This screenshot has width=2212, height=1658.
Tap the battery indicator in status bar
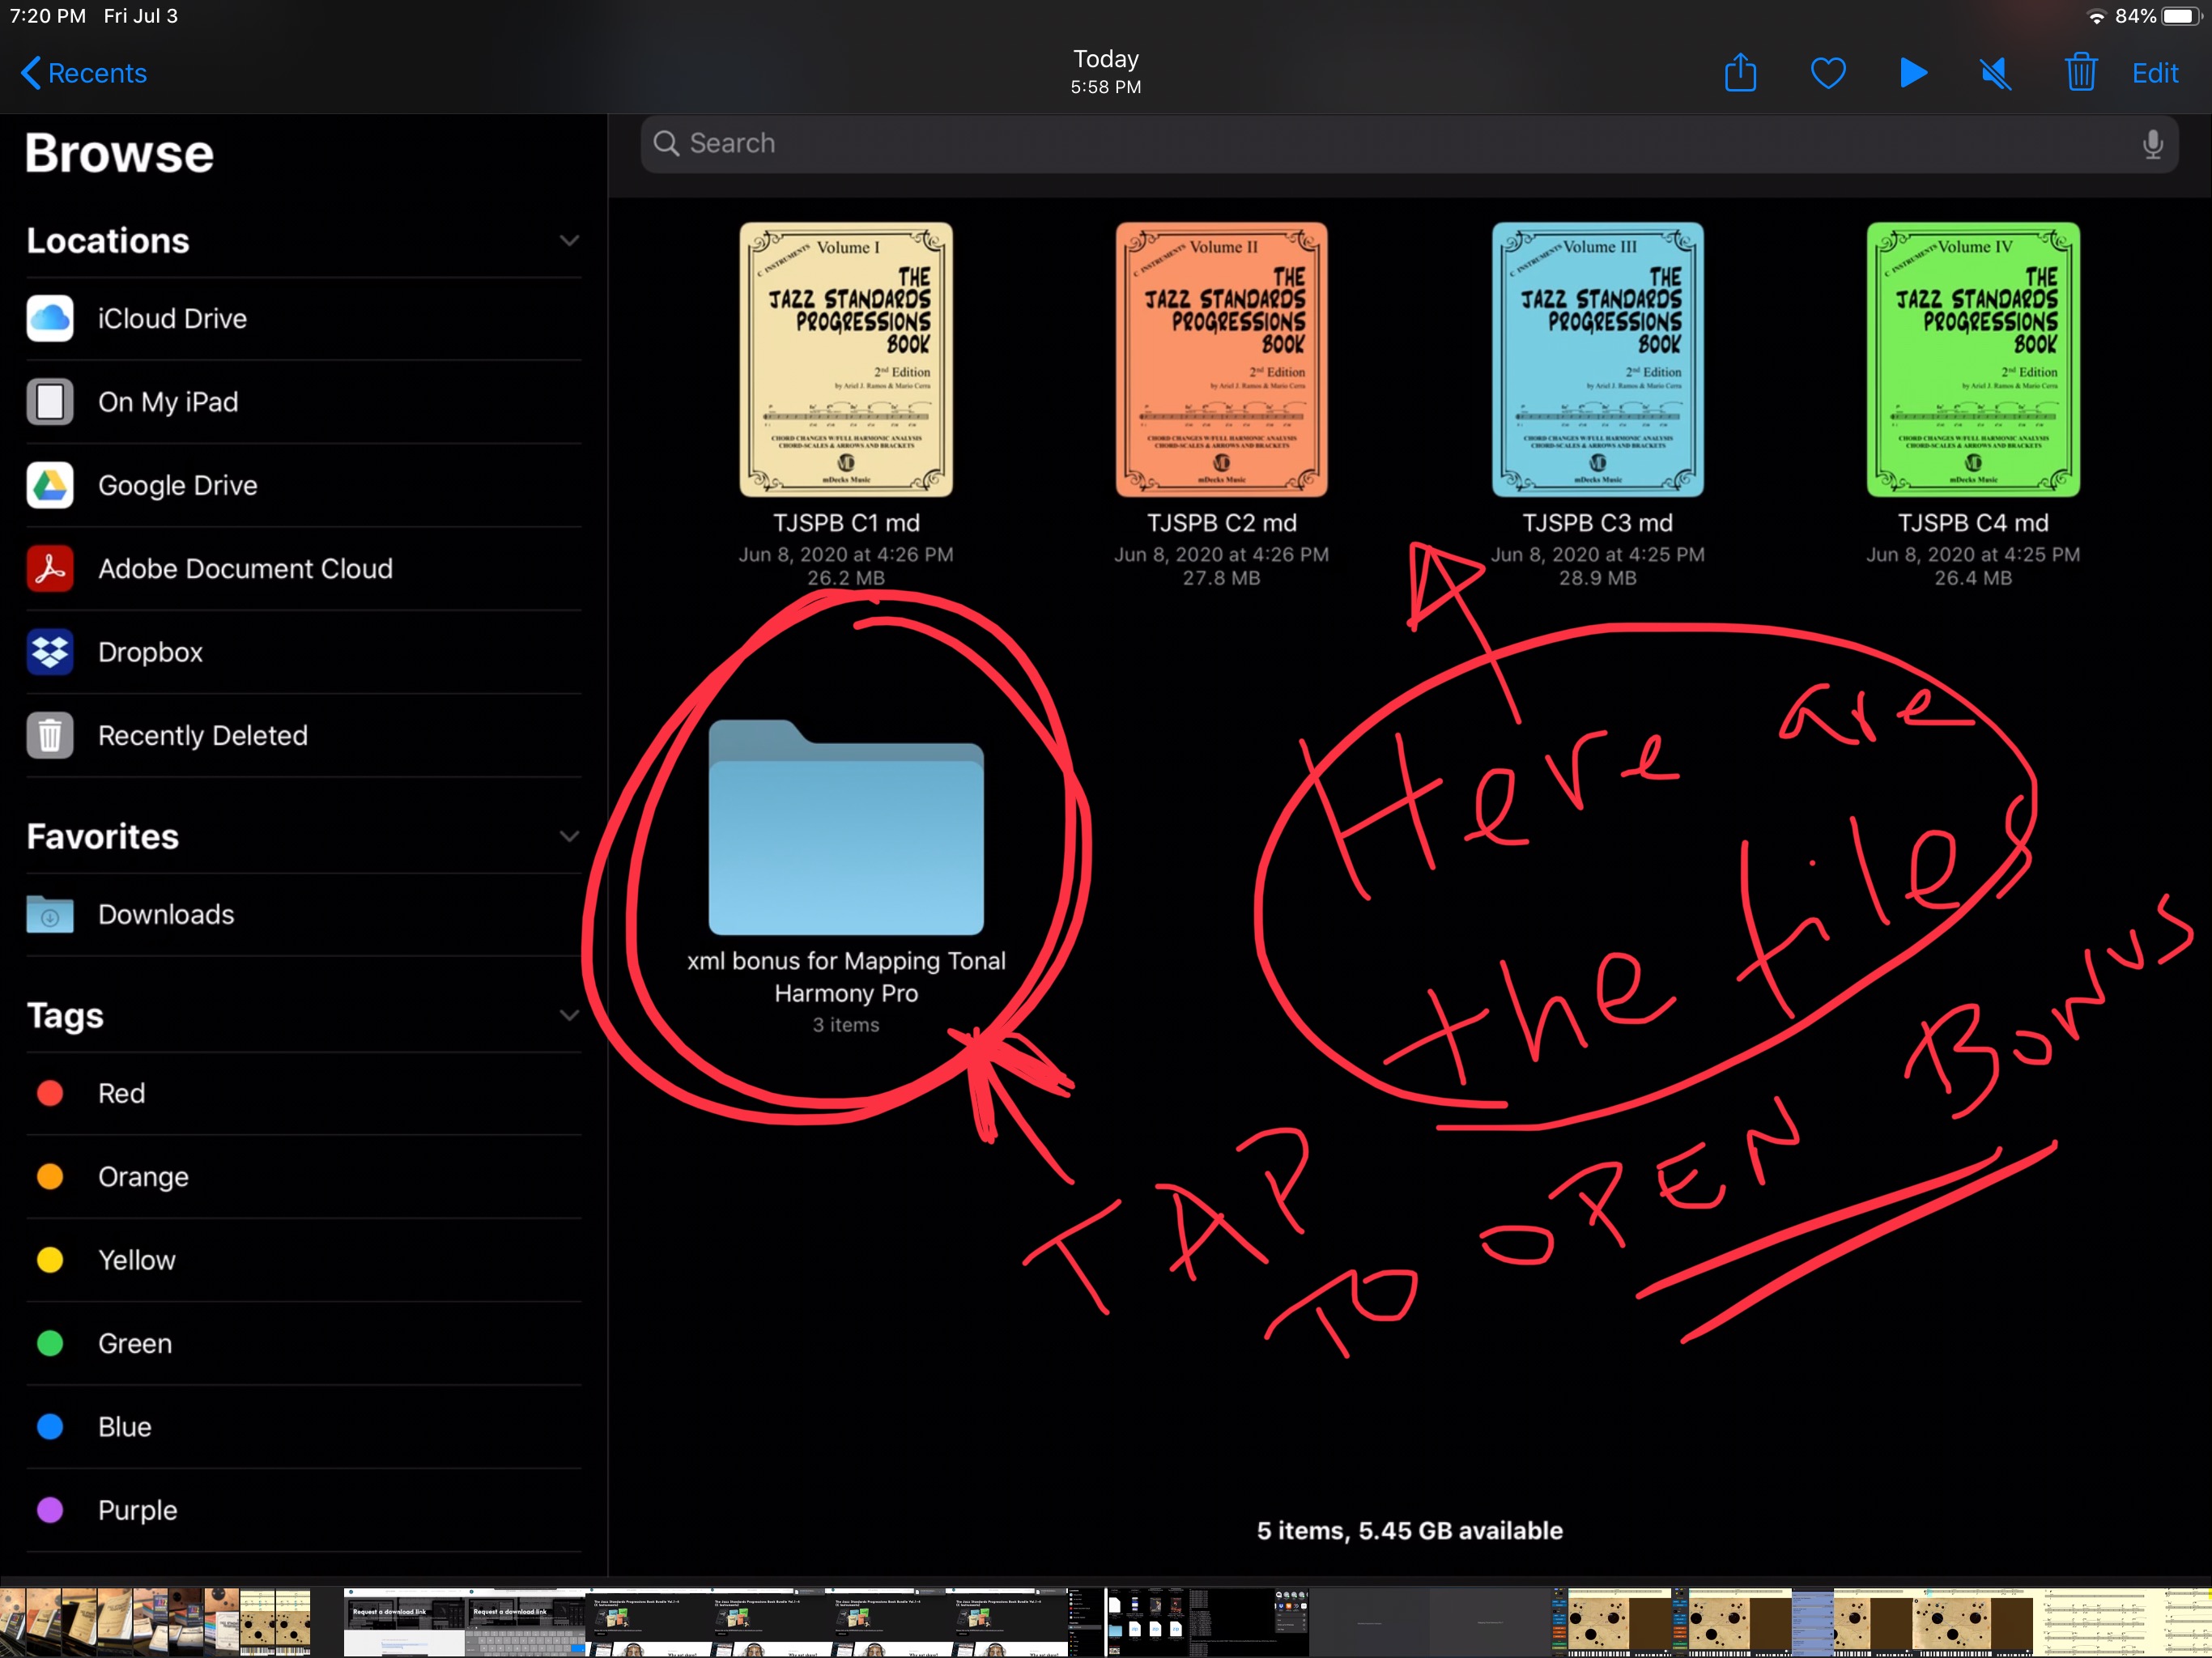coord(2183,16)
